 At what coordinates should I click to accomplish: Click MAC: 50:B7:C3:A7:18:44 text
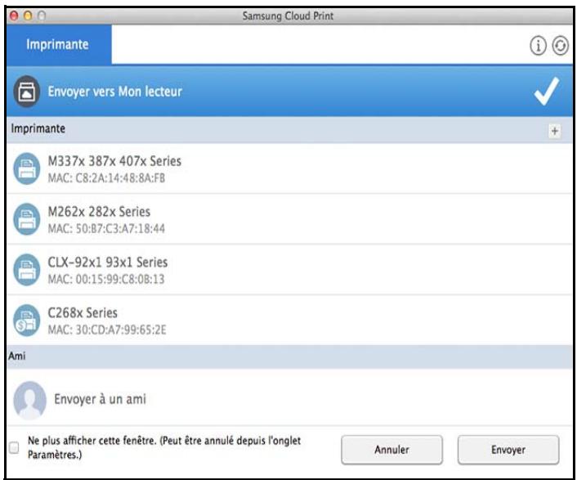pyautogui.click(x=106, y=229)
